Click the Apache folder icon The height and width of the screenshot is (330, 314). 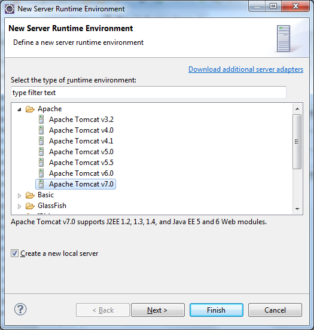[x=30, y=109]
